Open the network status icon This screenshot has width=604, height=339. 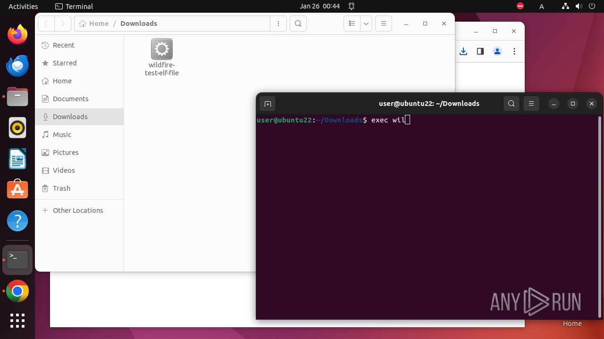click(x=566, y=6)
